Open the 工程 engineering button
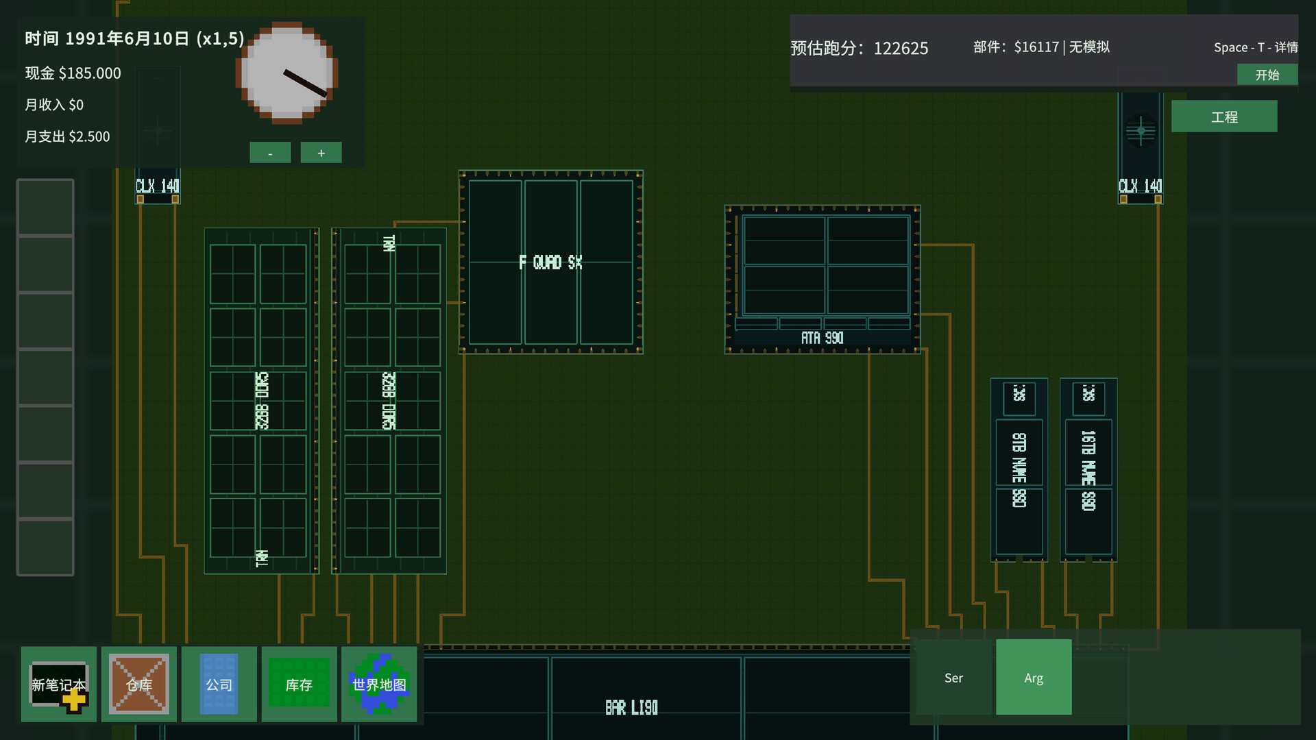The image size is (1316, 740). click(1224, 116)
